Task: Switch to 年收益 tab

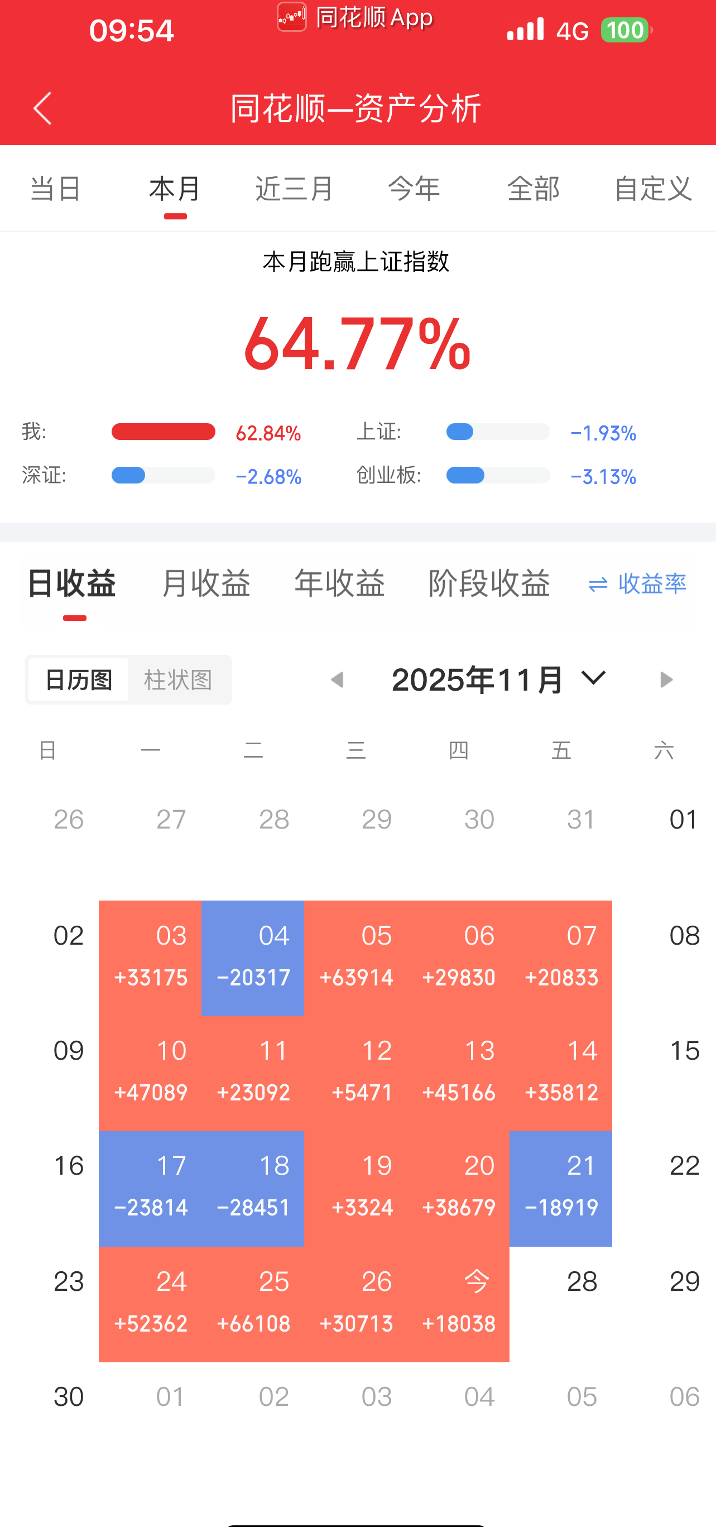Action: click(340, 583)
